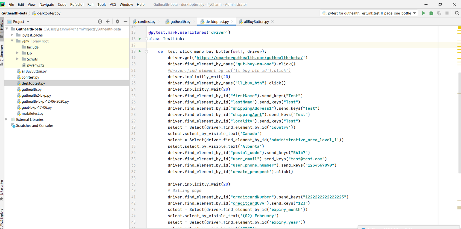Open Search Everywhere magnifier
This screenshot has height=229, width=461.
pos(457,13)
